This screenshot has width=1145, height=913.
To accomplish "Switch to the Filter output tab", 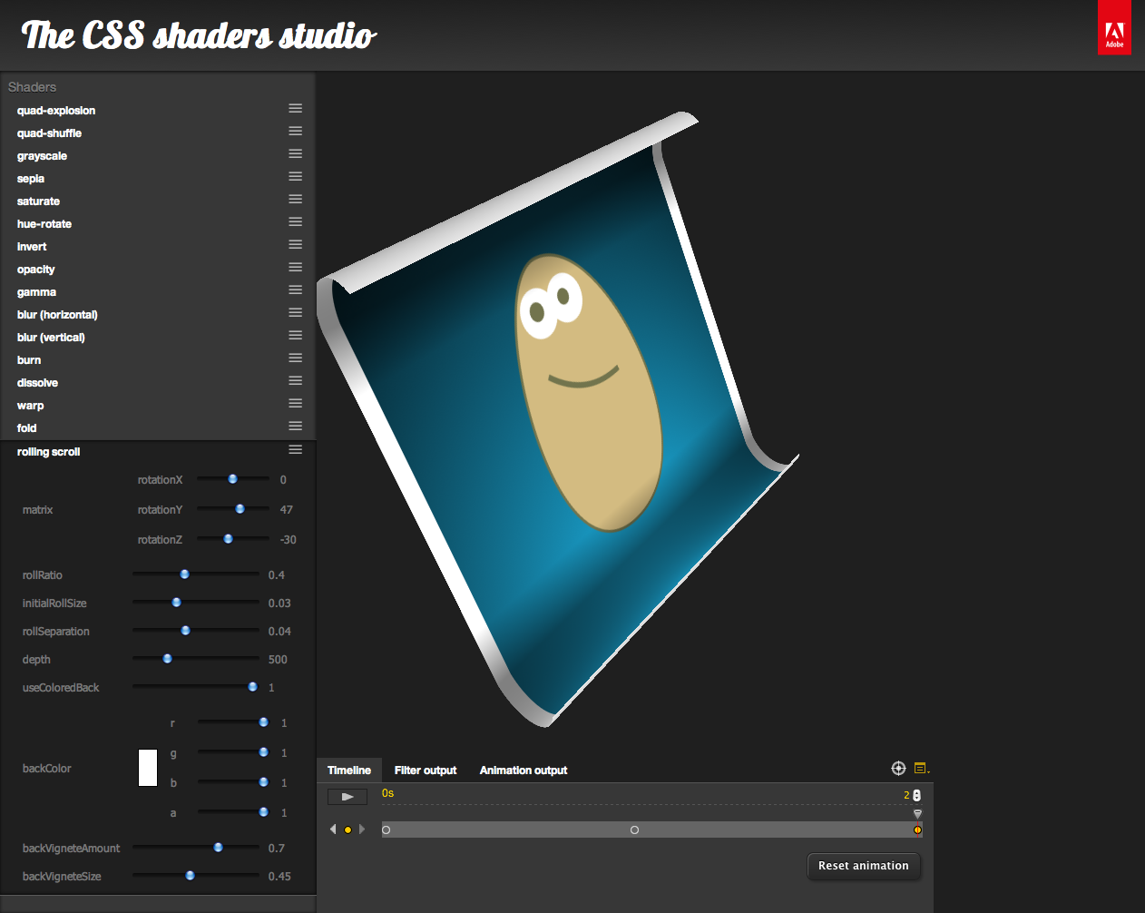I will (425, 771).
